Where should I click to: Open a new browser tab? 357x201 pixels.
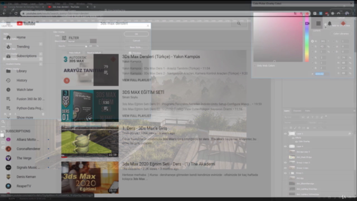coord(94,7)
